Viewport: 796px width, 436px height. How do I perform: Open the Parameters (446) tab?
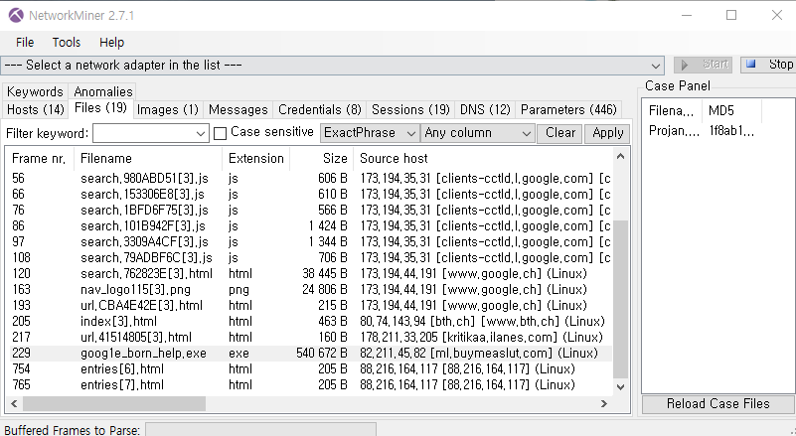click(568, 109)
